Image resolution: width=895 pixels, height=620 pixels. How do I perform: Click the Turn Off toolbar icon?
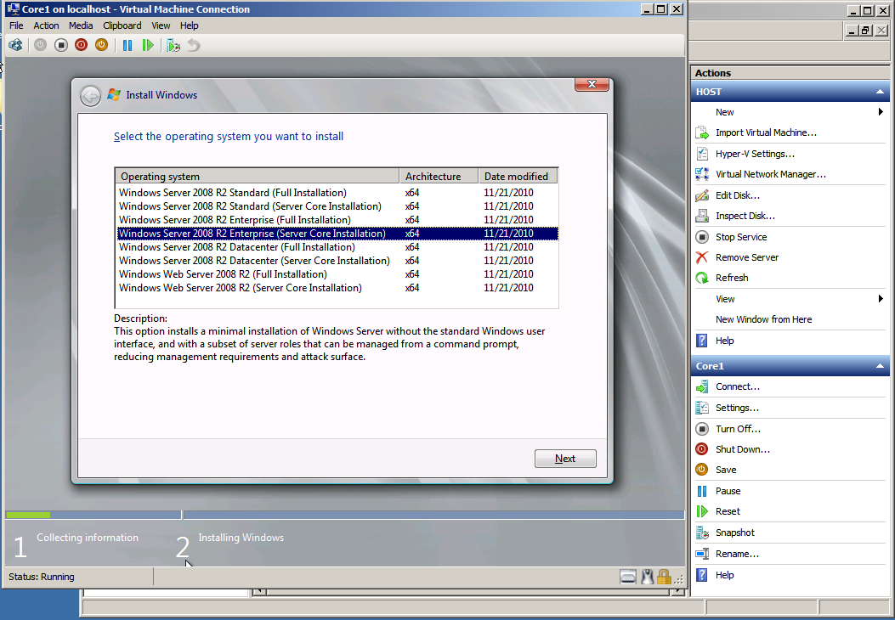pyautogui.click(x=61, y=45)
